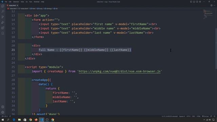Toggle Panel layout icon in title bar

click(x=194, y=2)
